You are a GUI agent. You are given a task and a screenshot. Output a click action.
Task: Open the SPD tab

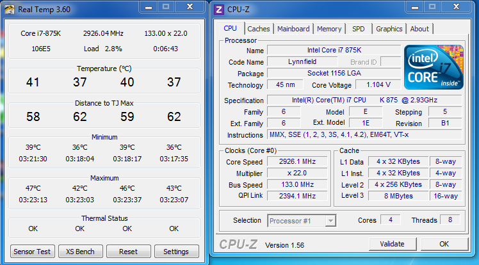click(x=359, y=29)
